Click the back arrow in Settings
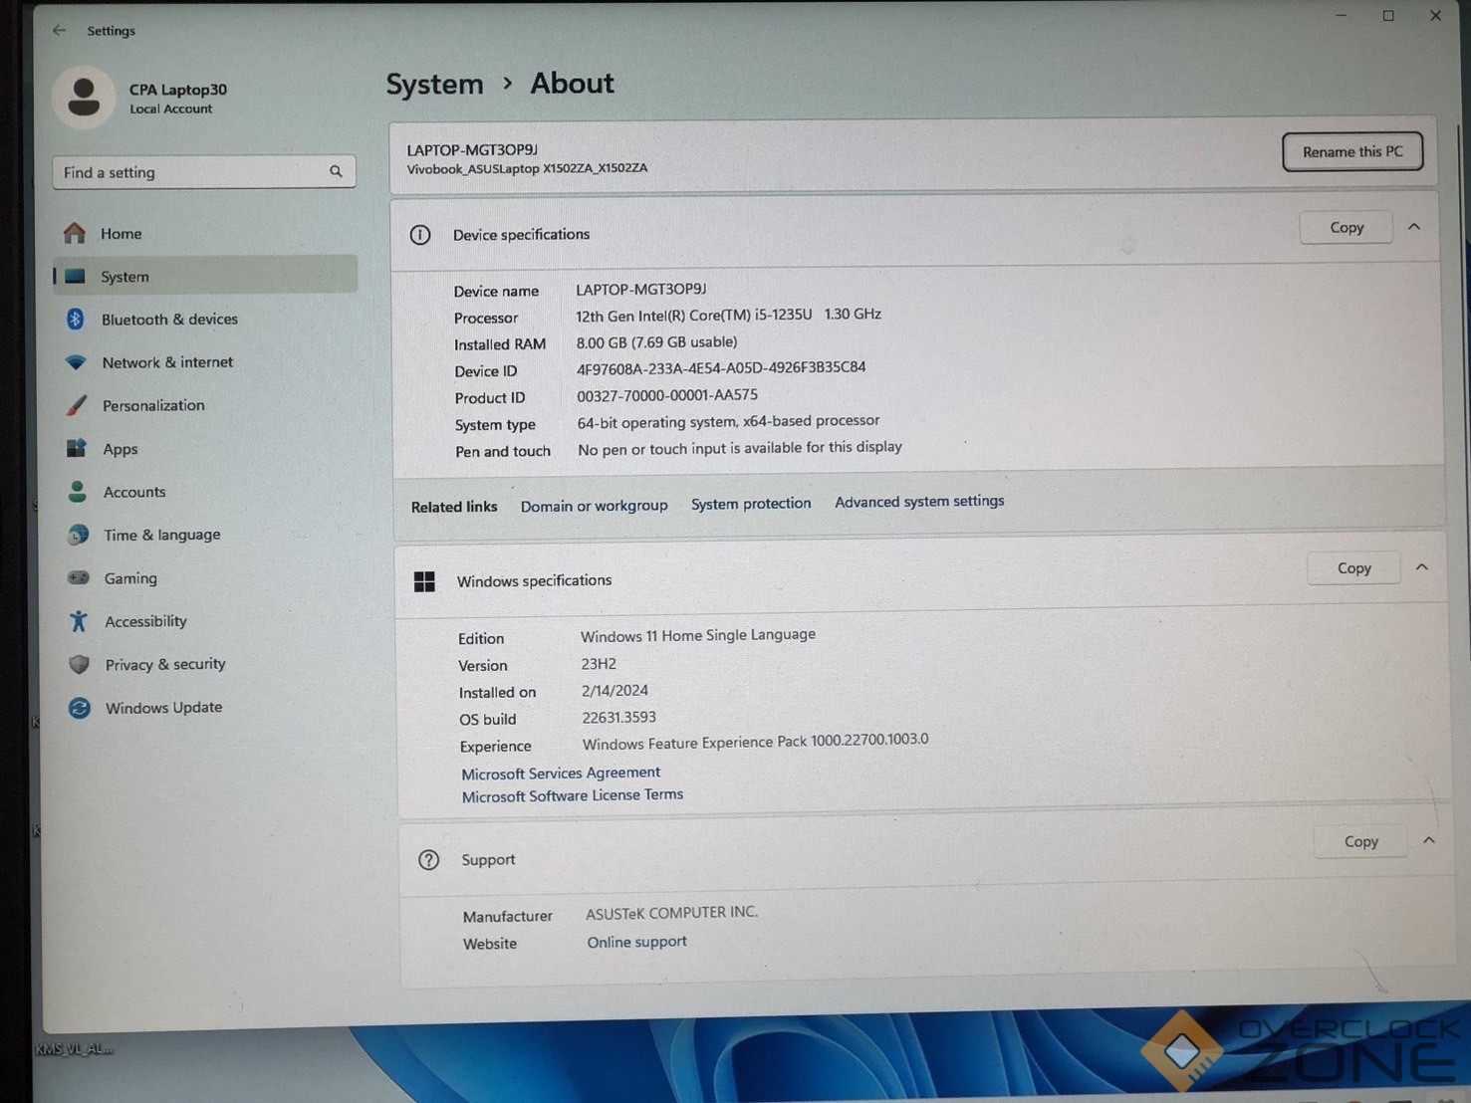Image resolution: width=1471 pixels, height=1103 pixels. (59, 30)
